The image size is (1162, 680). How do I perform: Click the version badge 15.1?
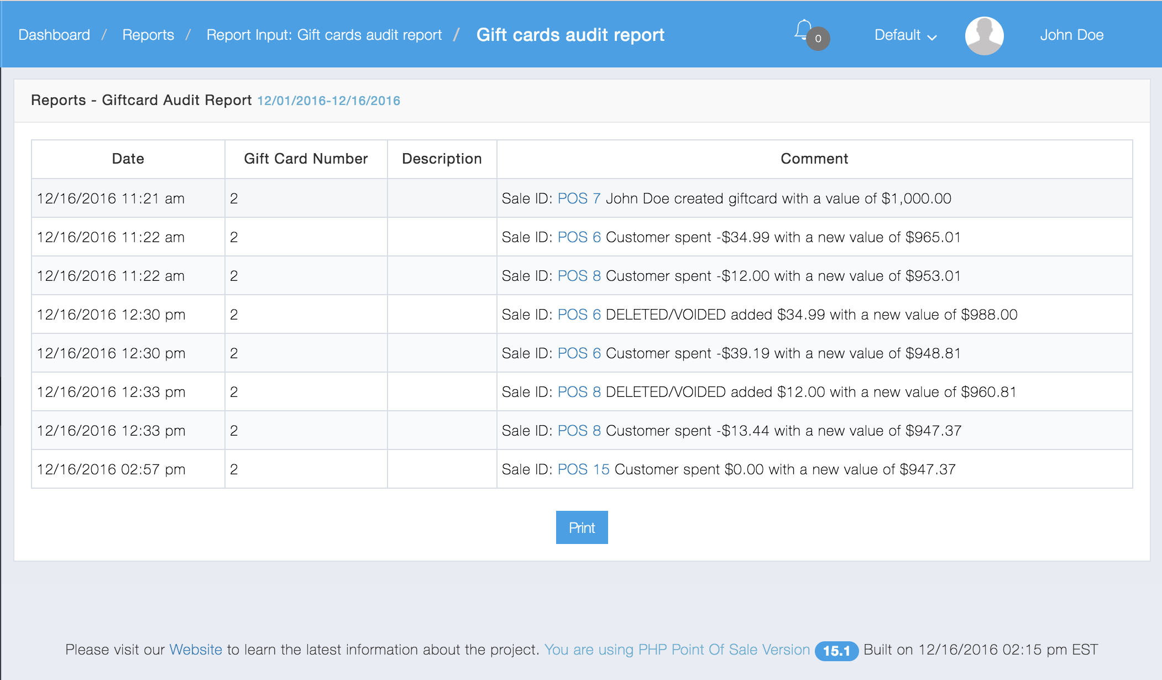coord(836,651)
